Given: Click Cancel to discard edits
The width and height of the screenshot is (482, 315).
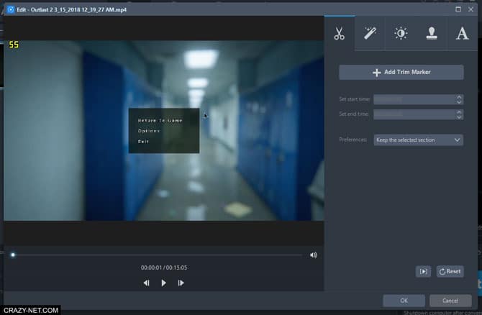Looking at the screenshot, I should [x=450, y=301].
